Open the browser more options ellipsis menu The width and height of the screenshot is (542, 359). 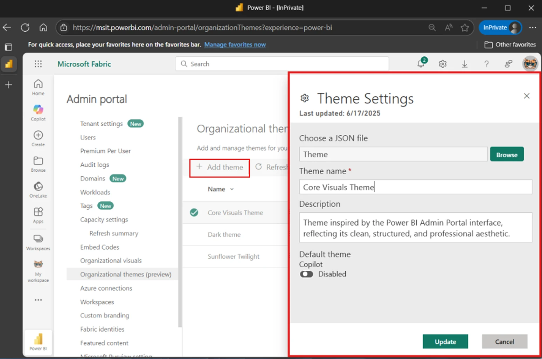click(x=532, y=28)
